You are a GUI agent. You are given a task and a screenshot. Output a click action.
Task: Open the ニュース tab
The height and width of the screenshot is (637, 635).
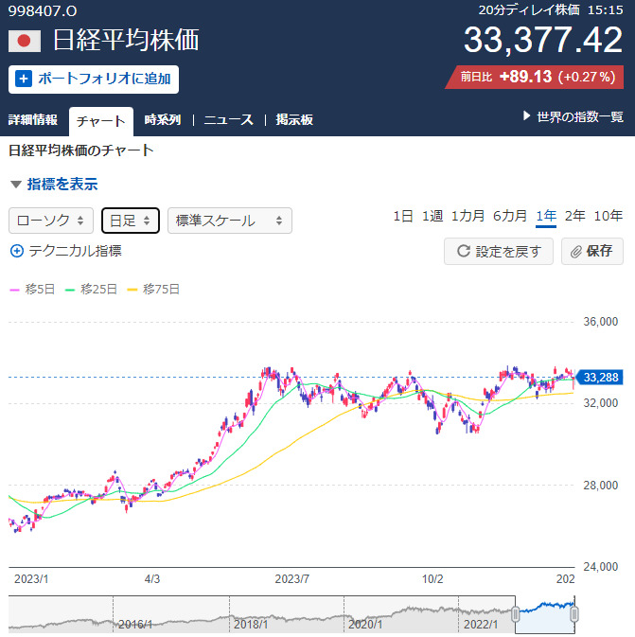(229, 120)
